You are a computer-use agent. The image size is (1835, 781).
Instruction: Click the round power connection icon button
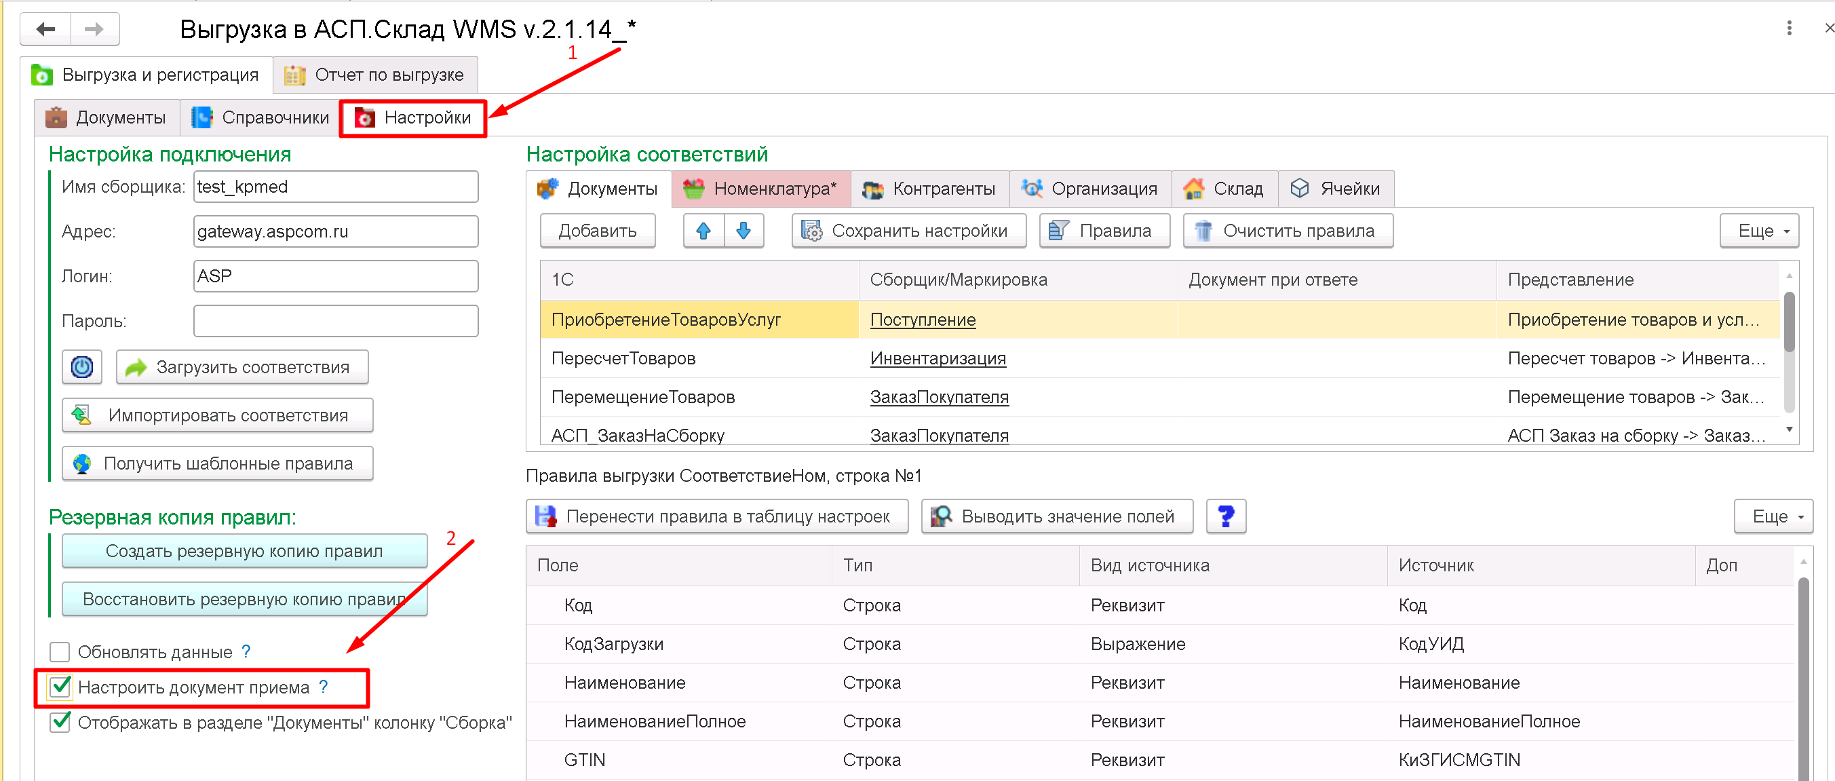pyautogui.click(x=82, y=367)
